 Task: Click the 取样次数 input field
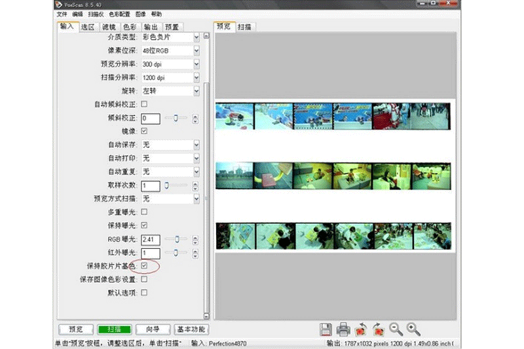pos(150,186)
